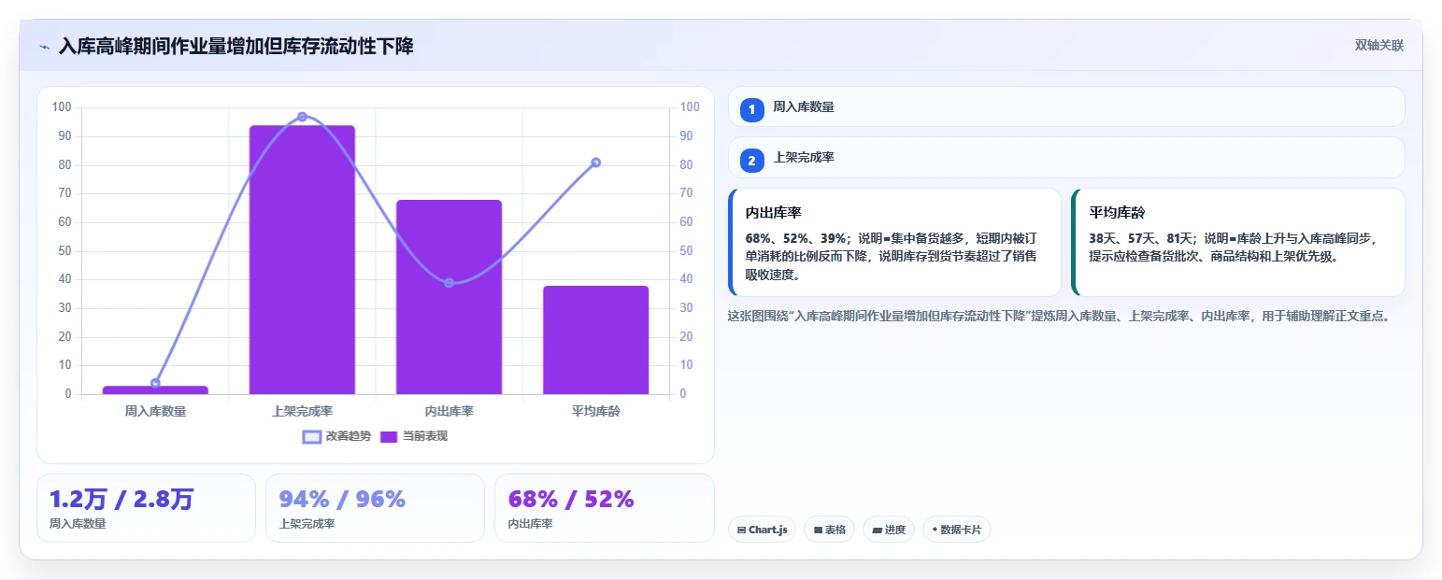Click the icon in the 表格 tag

click(818, 530)
